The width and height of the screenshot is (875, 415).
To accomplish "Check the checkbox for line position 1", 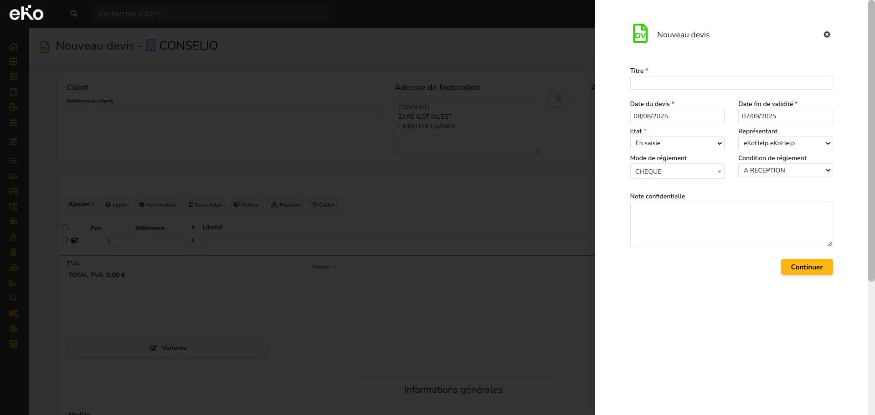I will pyautogui.click(x=65, y=240).
